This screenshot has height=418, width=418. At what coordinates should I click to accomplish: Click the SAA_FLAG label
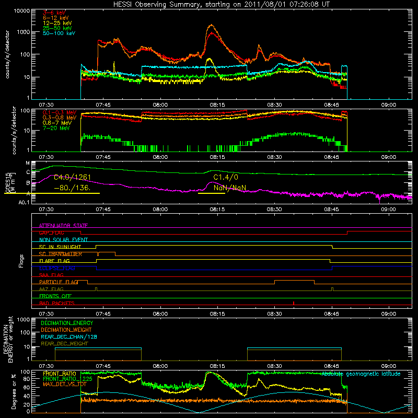51,275
